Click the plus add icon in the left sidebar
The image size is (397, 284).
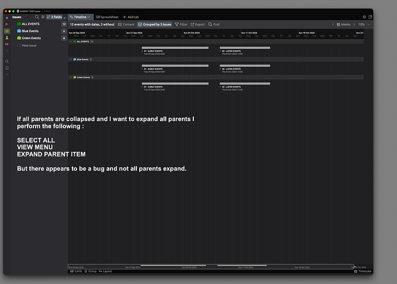[7, 18]
